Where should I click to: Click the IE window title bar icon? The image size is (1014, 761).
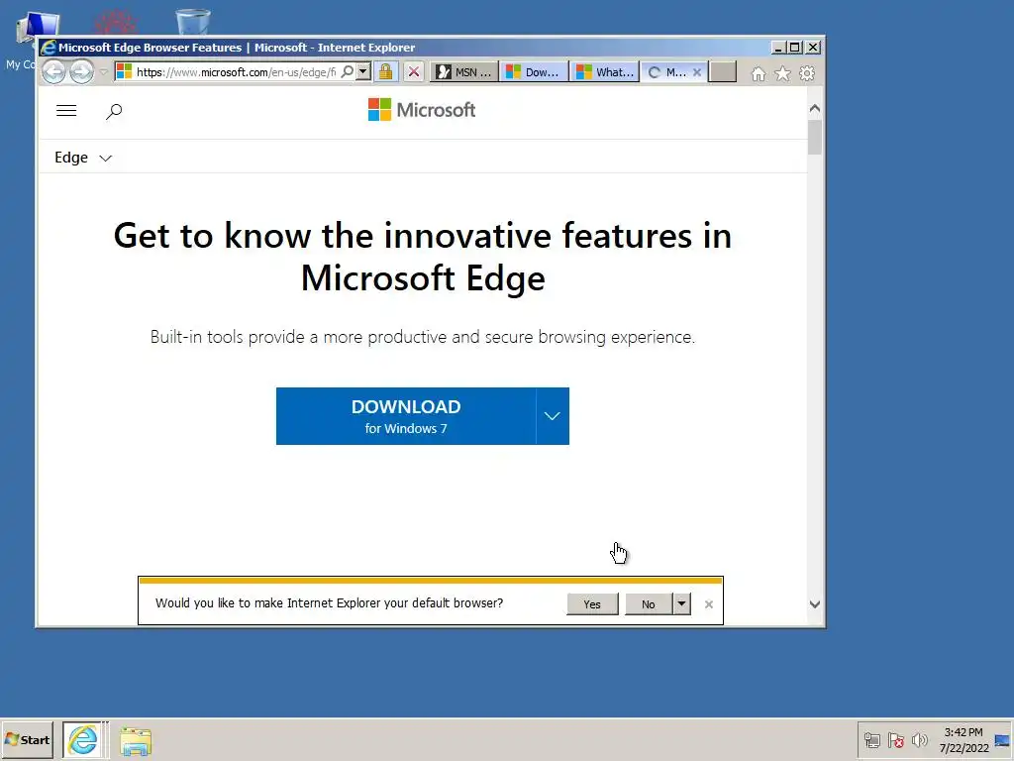click(49, 48)
